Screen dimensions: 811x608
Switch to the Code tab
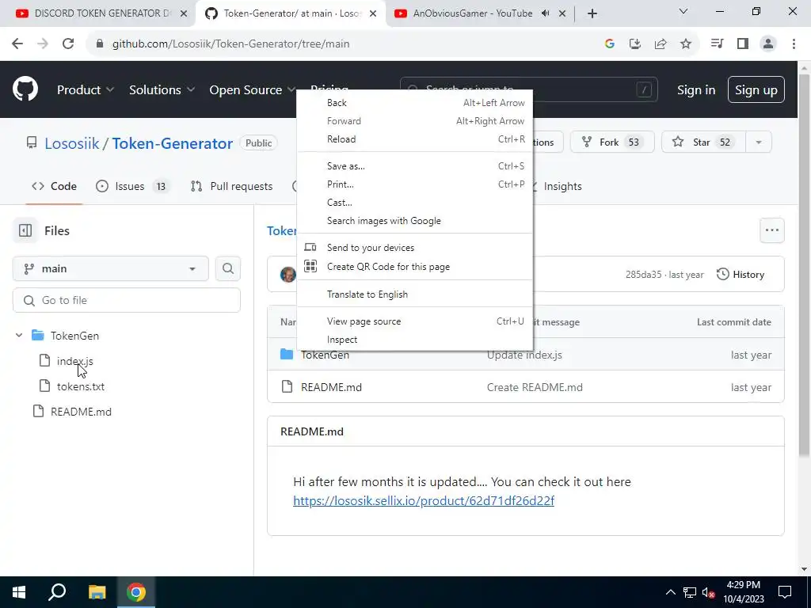click(55, 186)
